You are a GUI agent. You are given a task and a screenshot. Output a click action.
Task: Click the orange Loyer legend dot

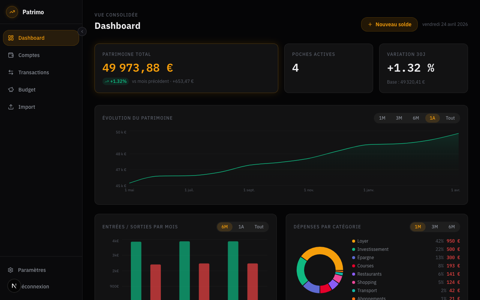pyautogui.click(x=354, y=241)
